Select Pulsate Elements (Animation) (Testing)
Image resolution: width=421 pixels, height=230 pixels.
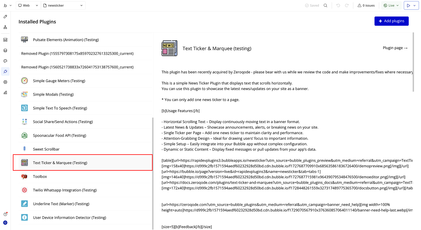[86, 40]
